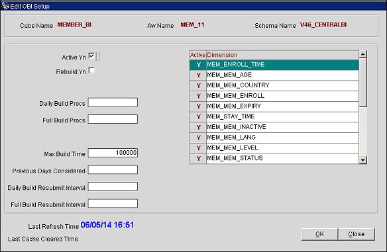The height and width of the screenshot is (252, 387).
Task: Click the OK button
Action: pyautogui.click(x=319, y=234)
